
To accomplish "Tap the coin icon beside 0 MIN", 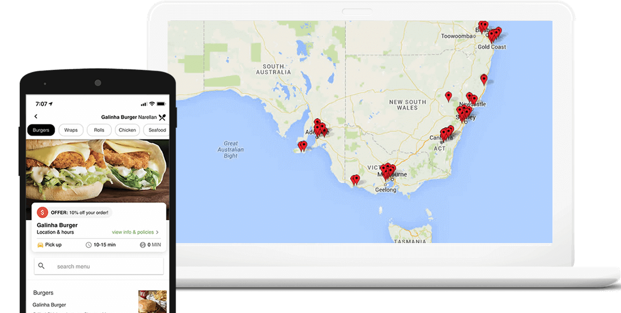I will click(x=142, y=245).
